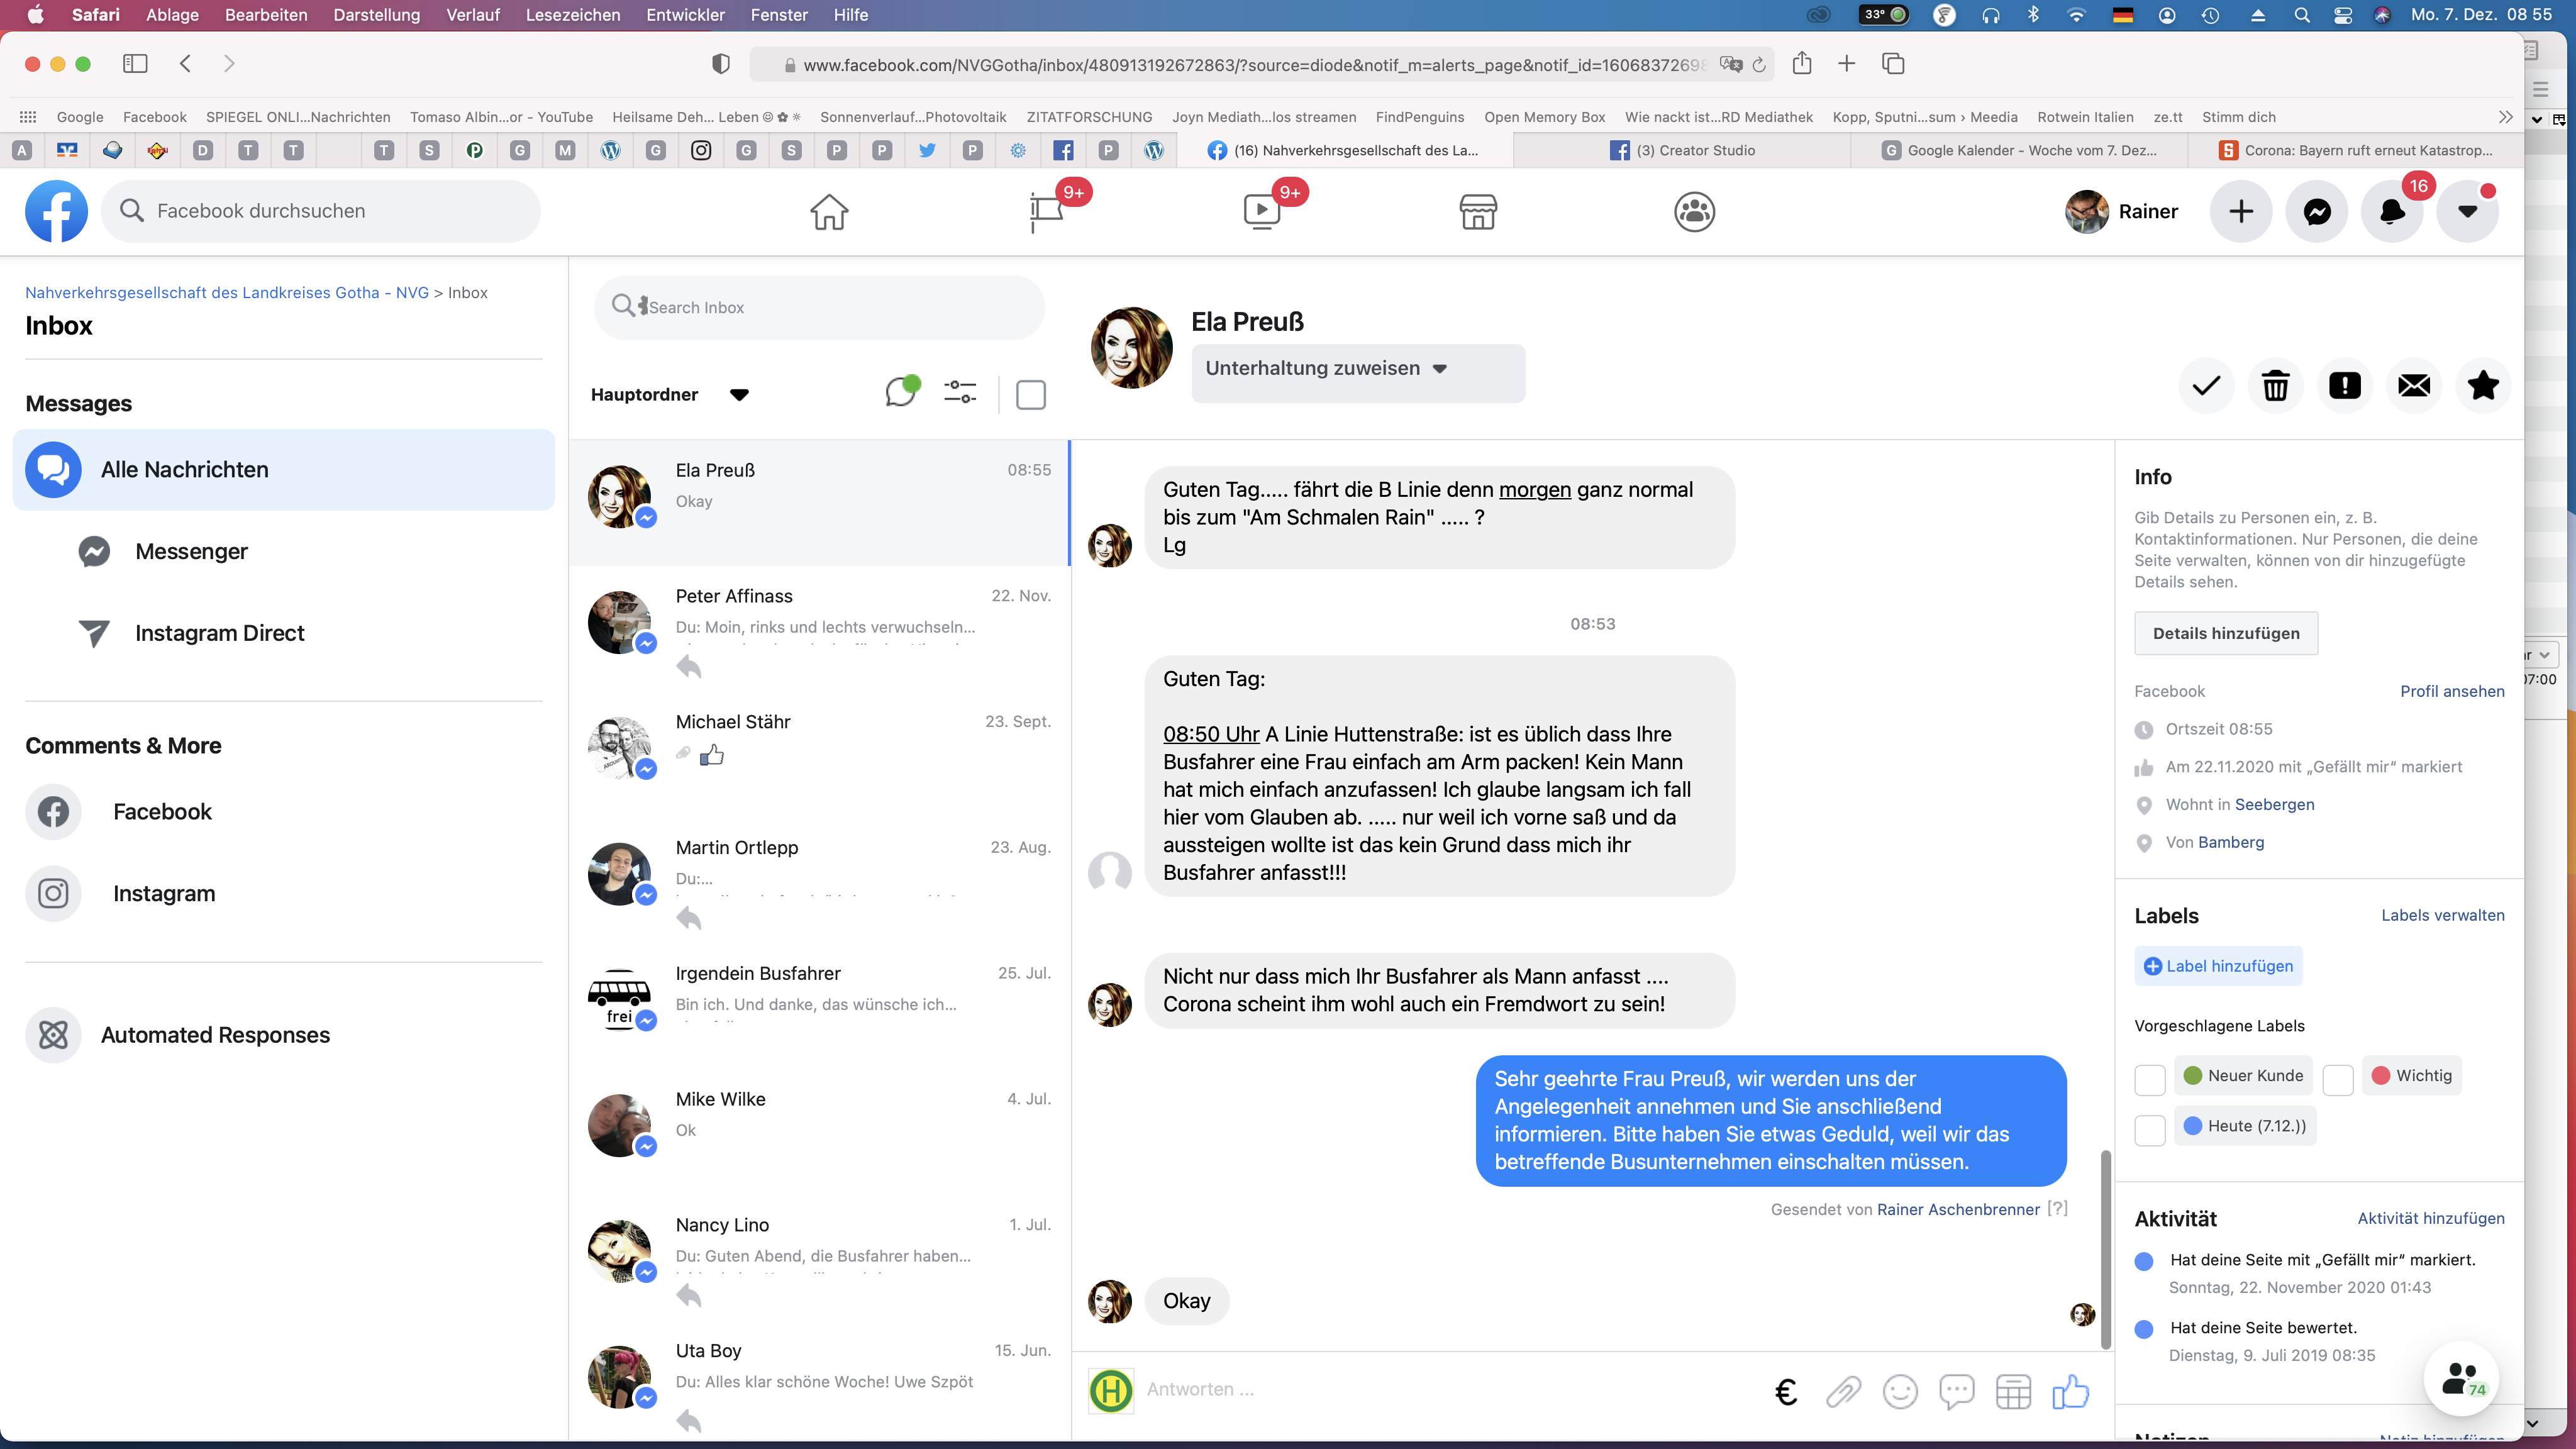The width and height of the screenshot is (2576, 1449).
Task: Open the new messages people bubble
Action: tap(2461, 1378)
